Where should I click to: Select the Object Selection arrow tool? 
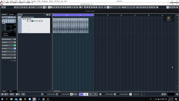(49, 7)
